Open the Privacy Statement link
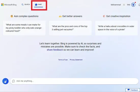The image size is (140, 92). pyautogui.click(x=76, y=60)
